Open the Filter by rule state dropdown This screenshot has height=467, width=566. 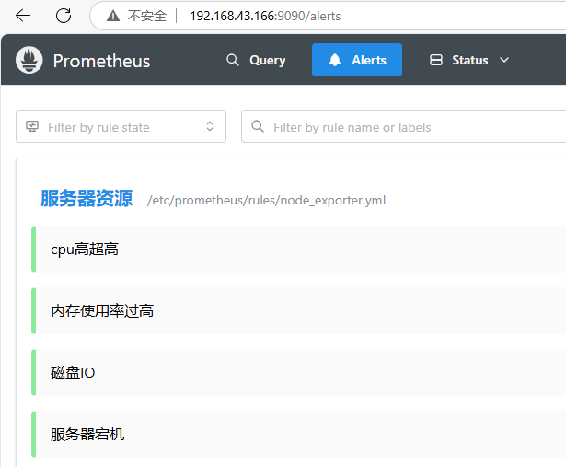(x=121, y=126)
